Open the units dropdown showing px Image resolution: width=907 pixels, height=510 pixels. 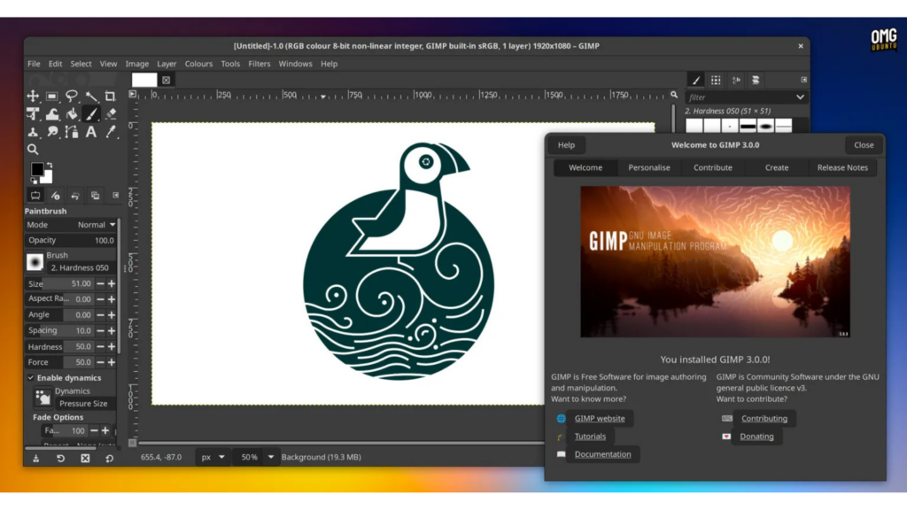(212, 457)
